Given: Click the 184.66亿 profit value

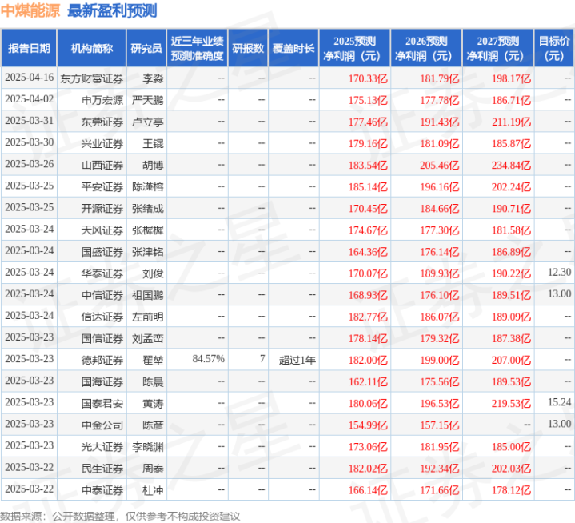Looking at the screenshot, I should 439,208.
